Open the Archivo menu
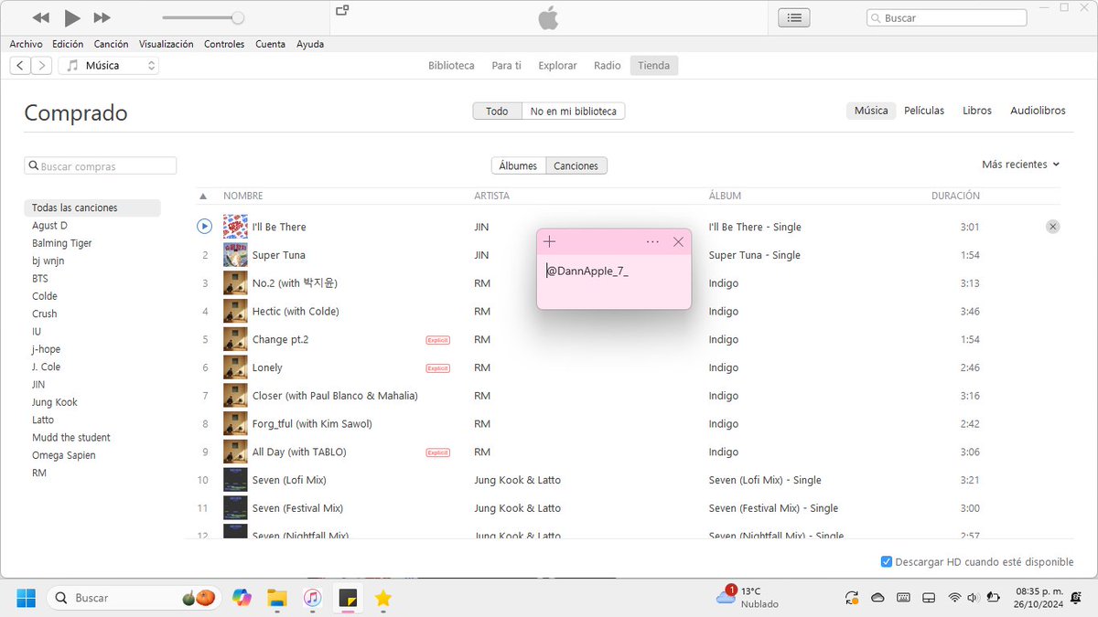Image resolution: width=1098 pixels, height=617 pixels. tap(27, 44)
